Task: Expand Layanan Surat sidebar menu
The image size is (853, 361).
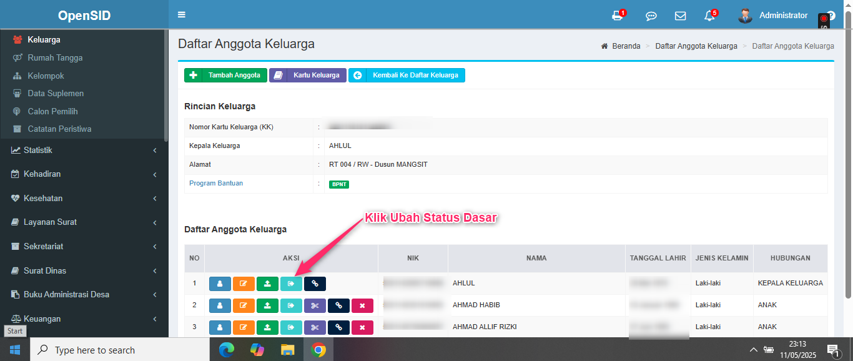Action: (84, 222)
